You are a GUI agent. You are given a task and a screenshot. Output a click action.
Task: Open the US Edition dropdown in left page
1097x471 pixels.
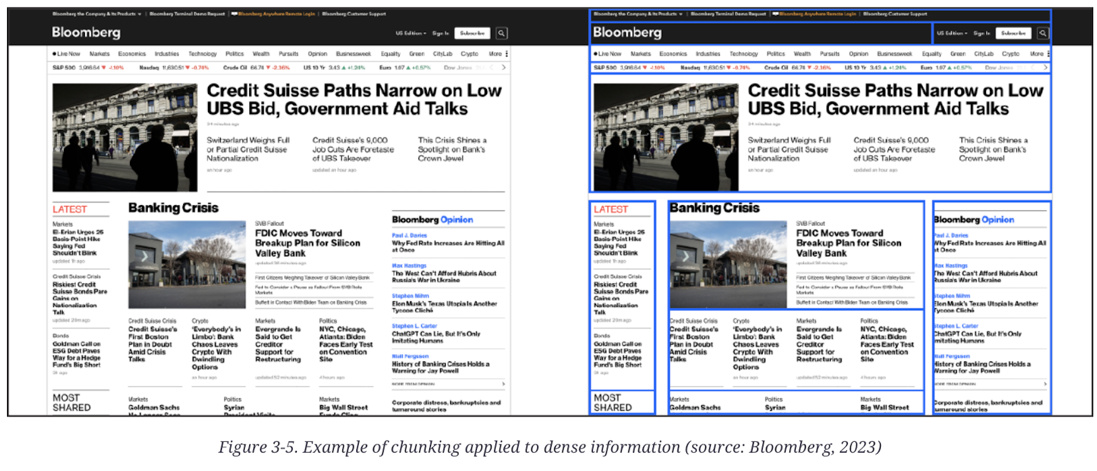click(x=411, y=33)
